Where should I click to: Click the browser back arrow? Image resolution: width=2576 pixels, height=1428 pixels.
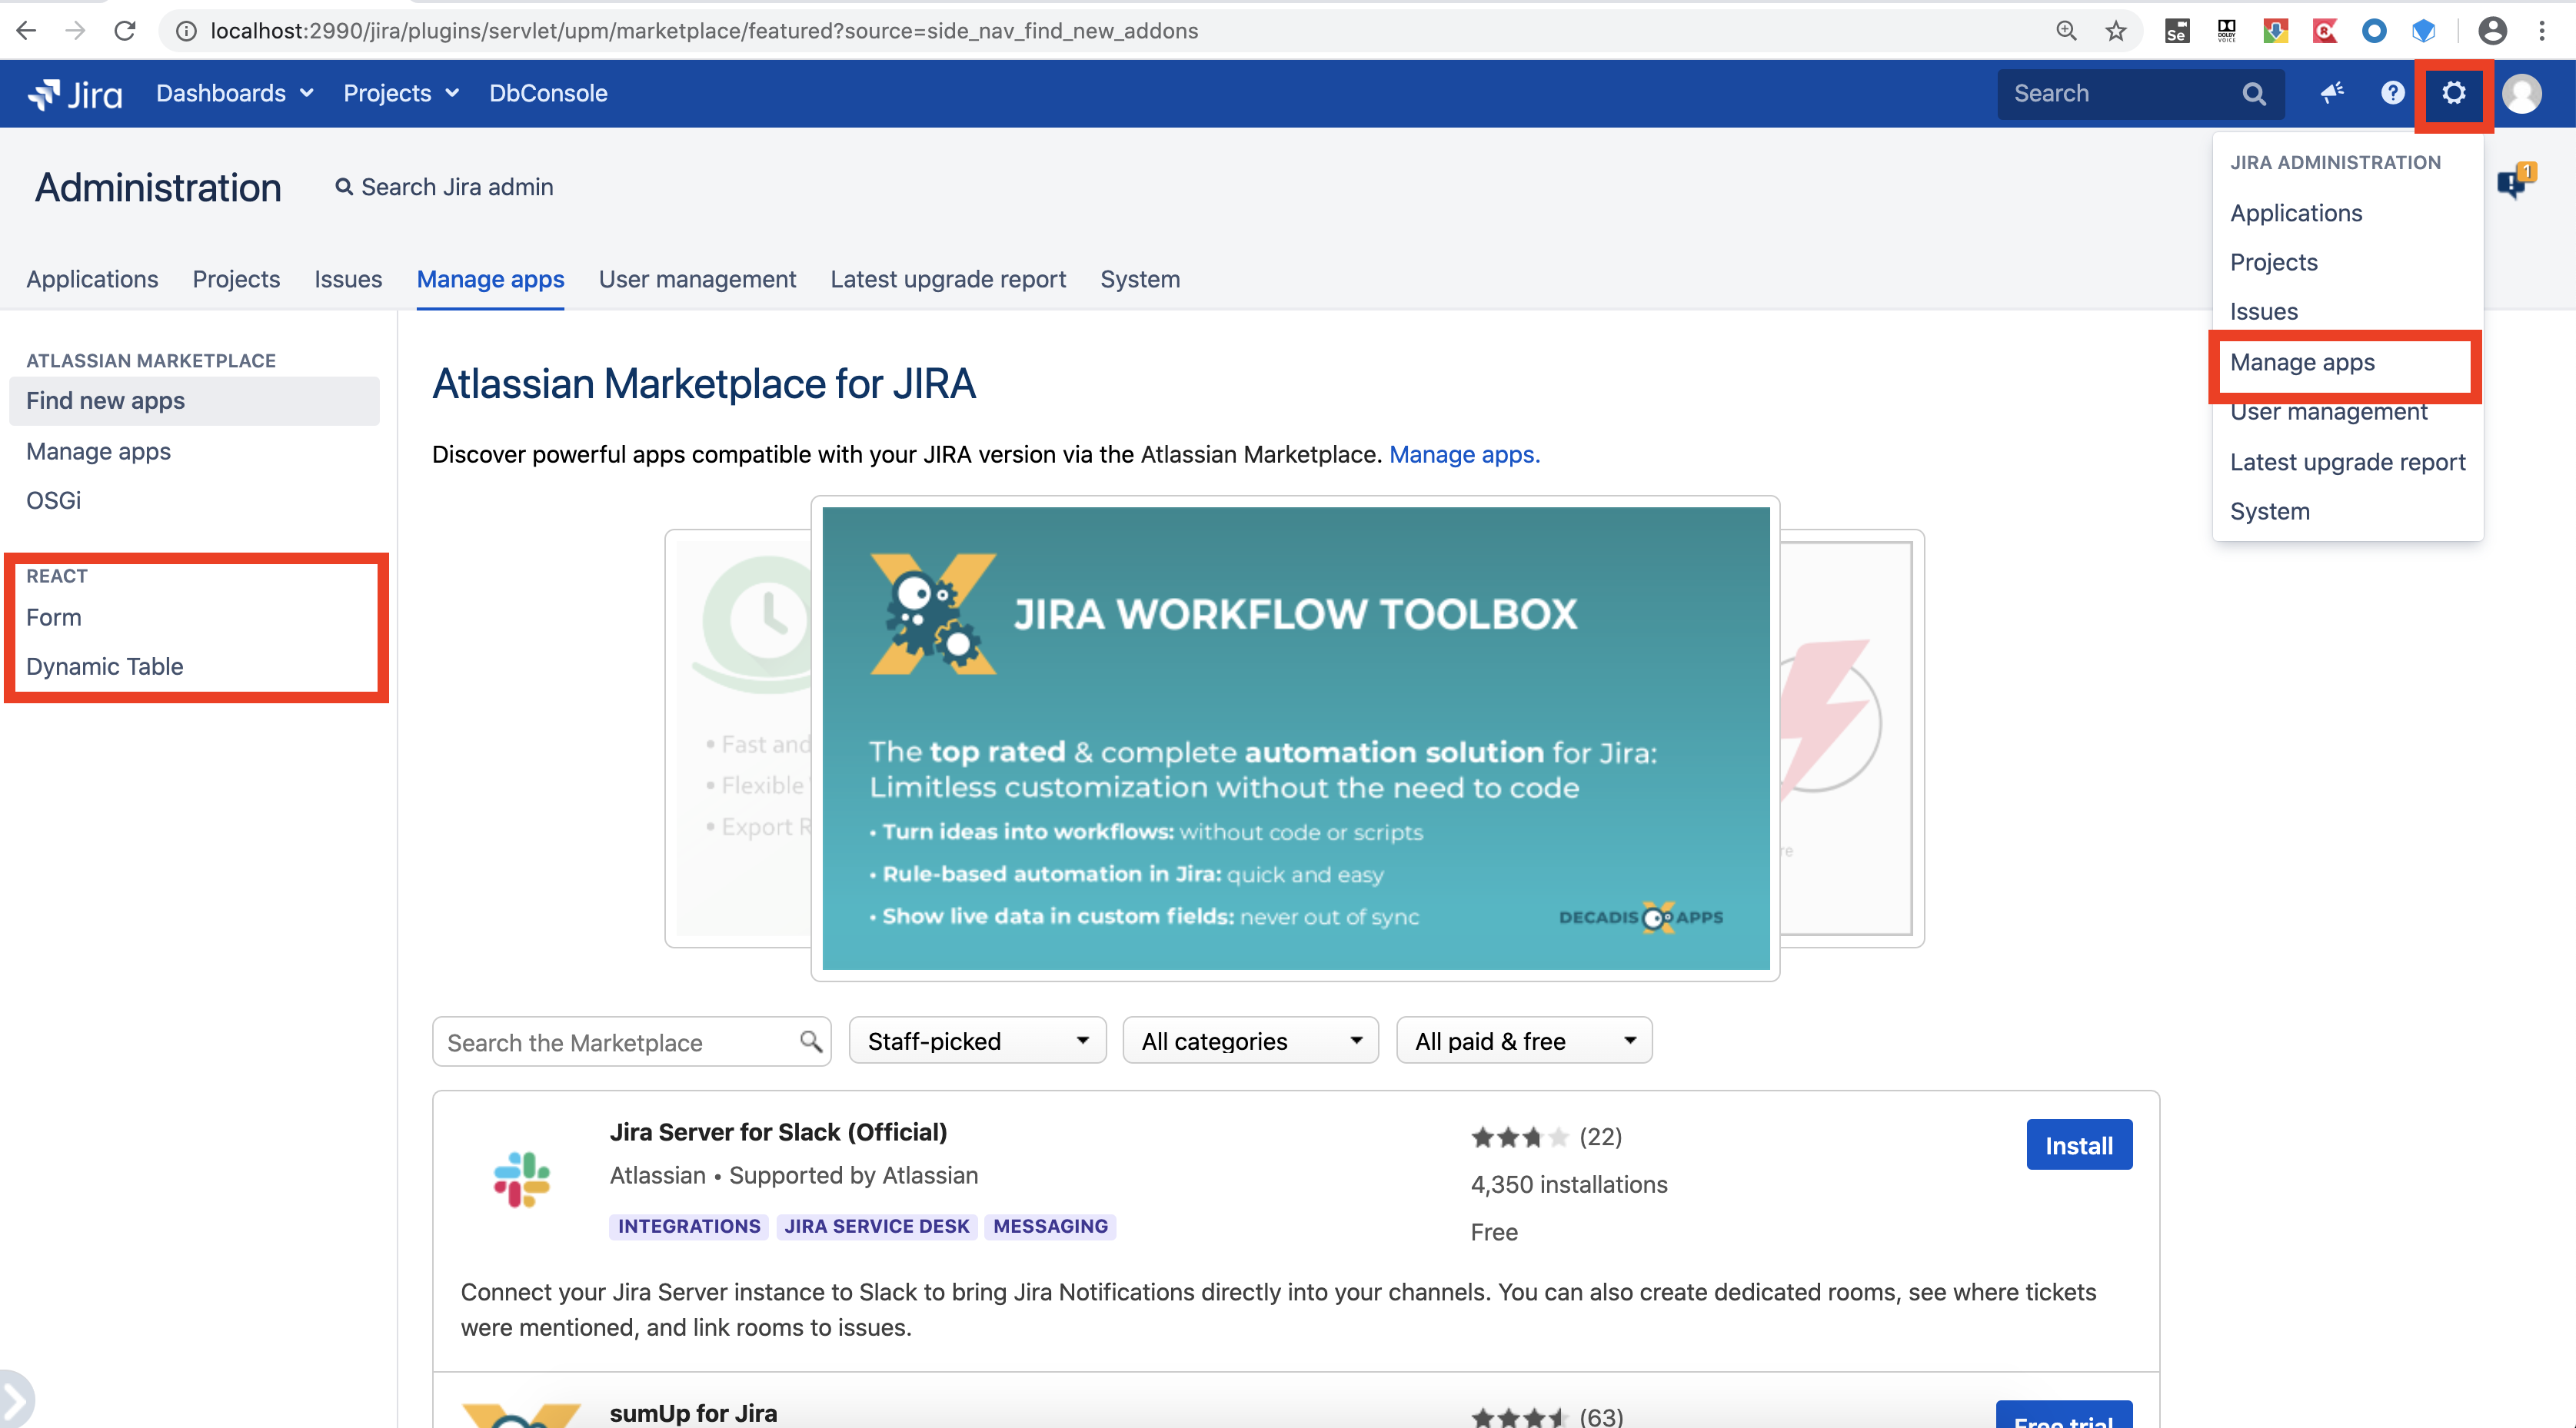(27, 31)
